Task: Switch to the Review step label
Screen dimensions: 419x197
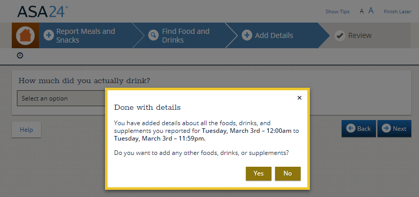Action: [x=360, y=35]
